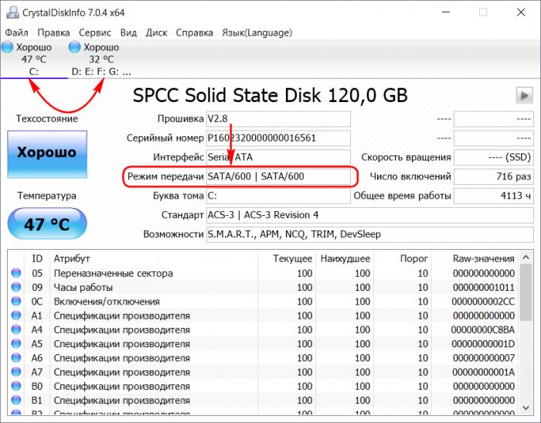The width and height of the screenshot is (541, 423).
Task: Click status orb for attribute 05
Action: (16, 273)
